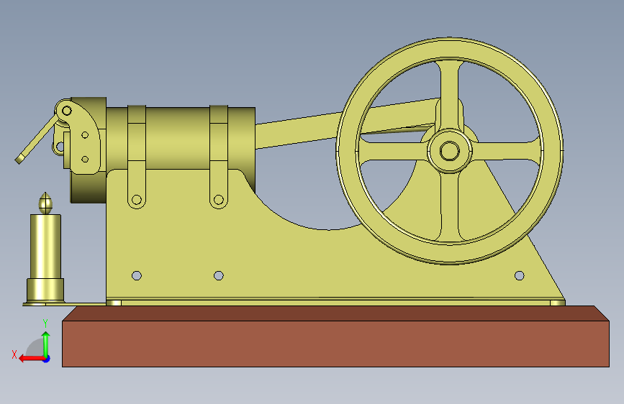
Task: Select the angled lever handle at far left
Action: (x=37, y=139)
